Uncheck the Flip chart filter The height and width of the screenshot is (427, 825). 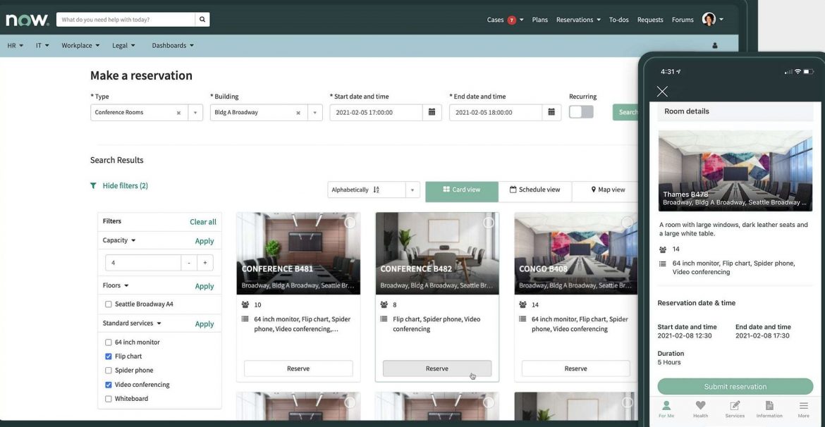109,357
